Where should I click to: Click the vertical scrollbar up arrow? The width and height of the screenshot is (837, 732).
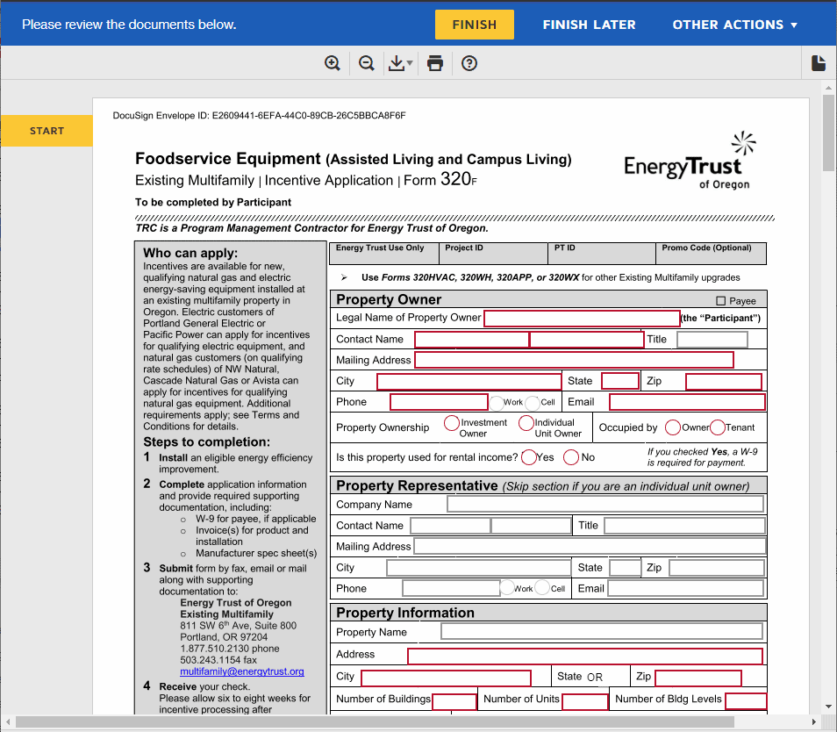click(828, 88)
